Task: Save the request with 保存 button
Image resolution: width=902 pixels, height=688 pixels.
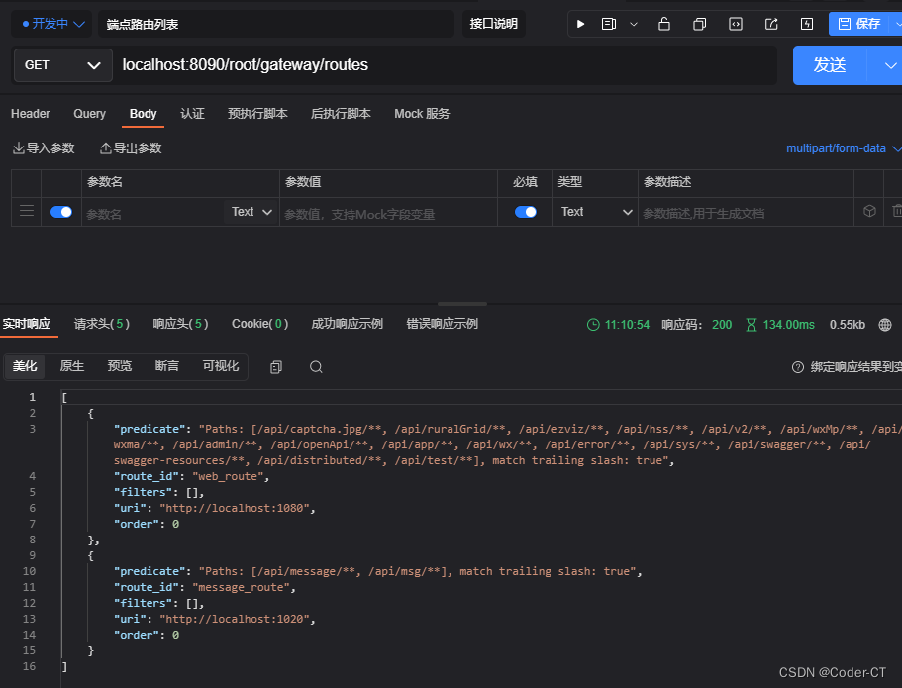Action: pyautogui.click(x=859, y=24)
